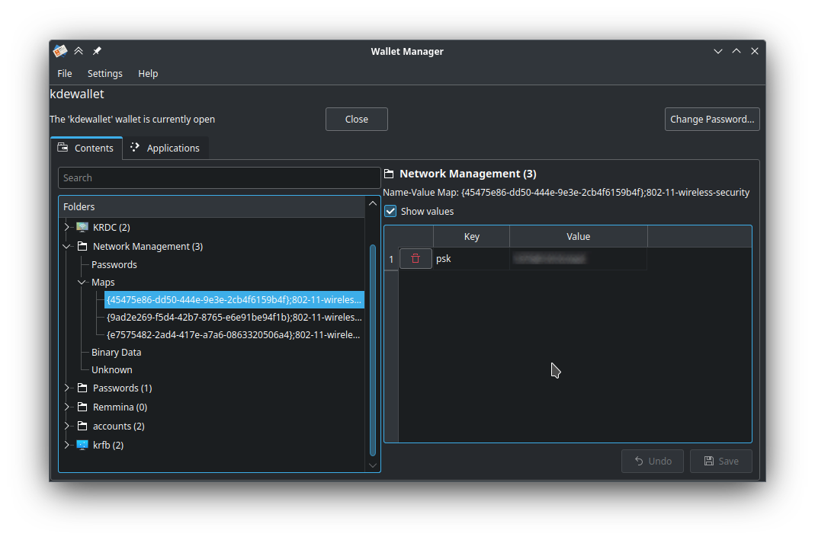Screen dimensions: 815x540
Task: Click the Folders column header
Action: (x=211, y=206)
